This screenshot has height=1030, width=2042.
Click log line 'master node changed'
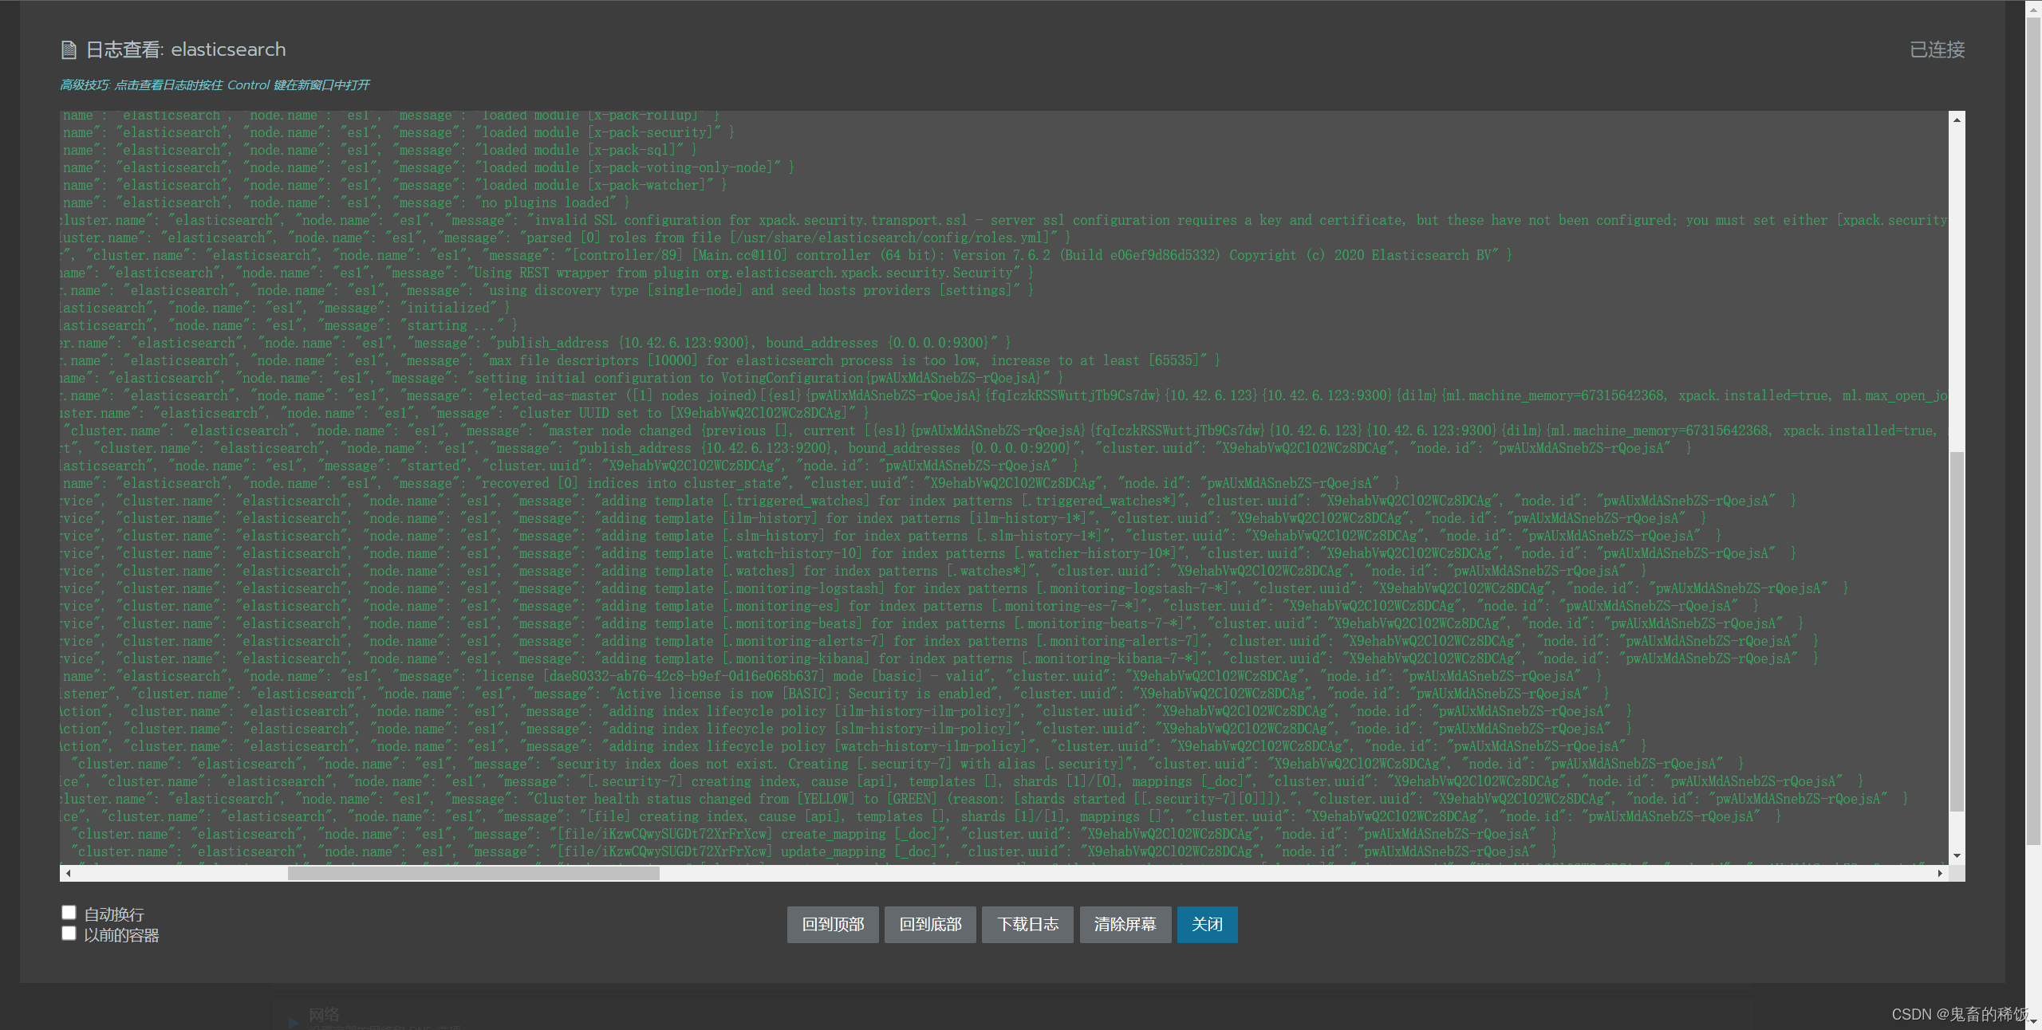click(x=1004, y=430)
